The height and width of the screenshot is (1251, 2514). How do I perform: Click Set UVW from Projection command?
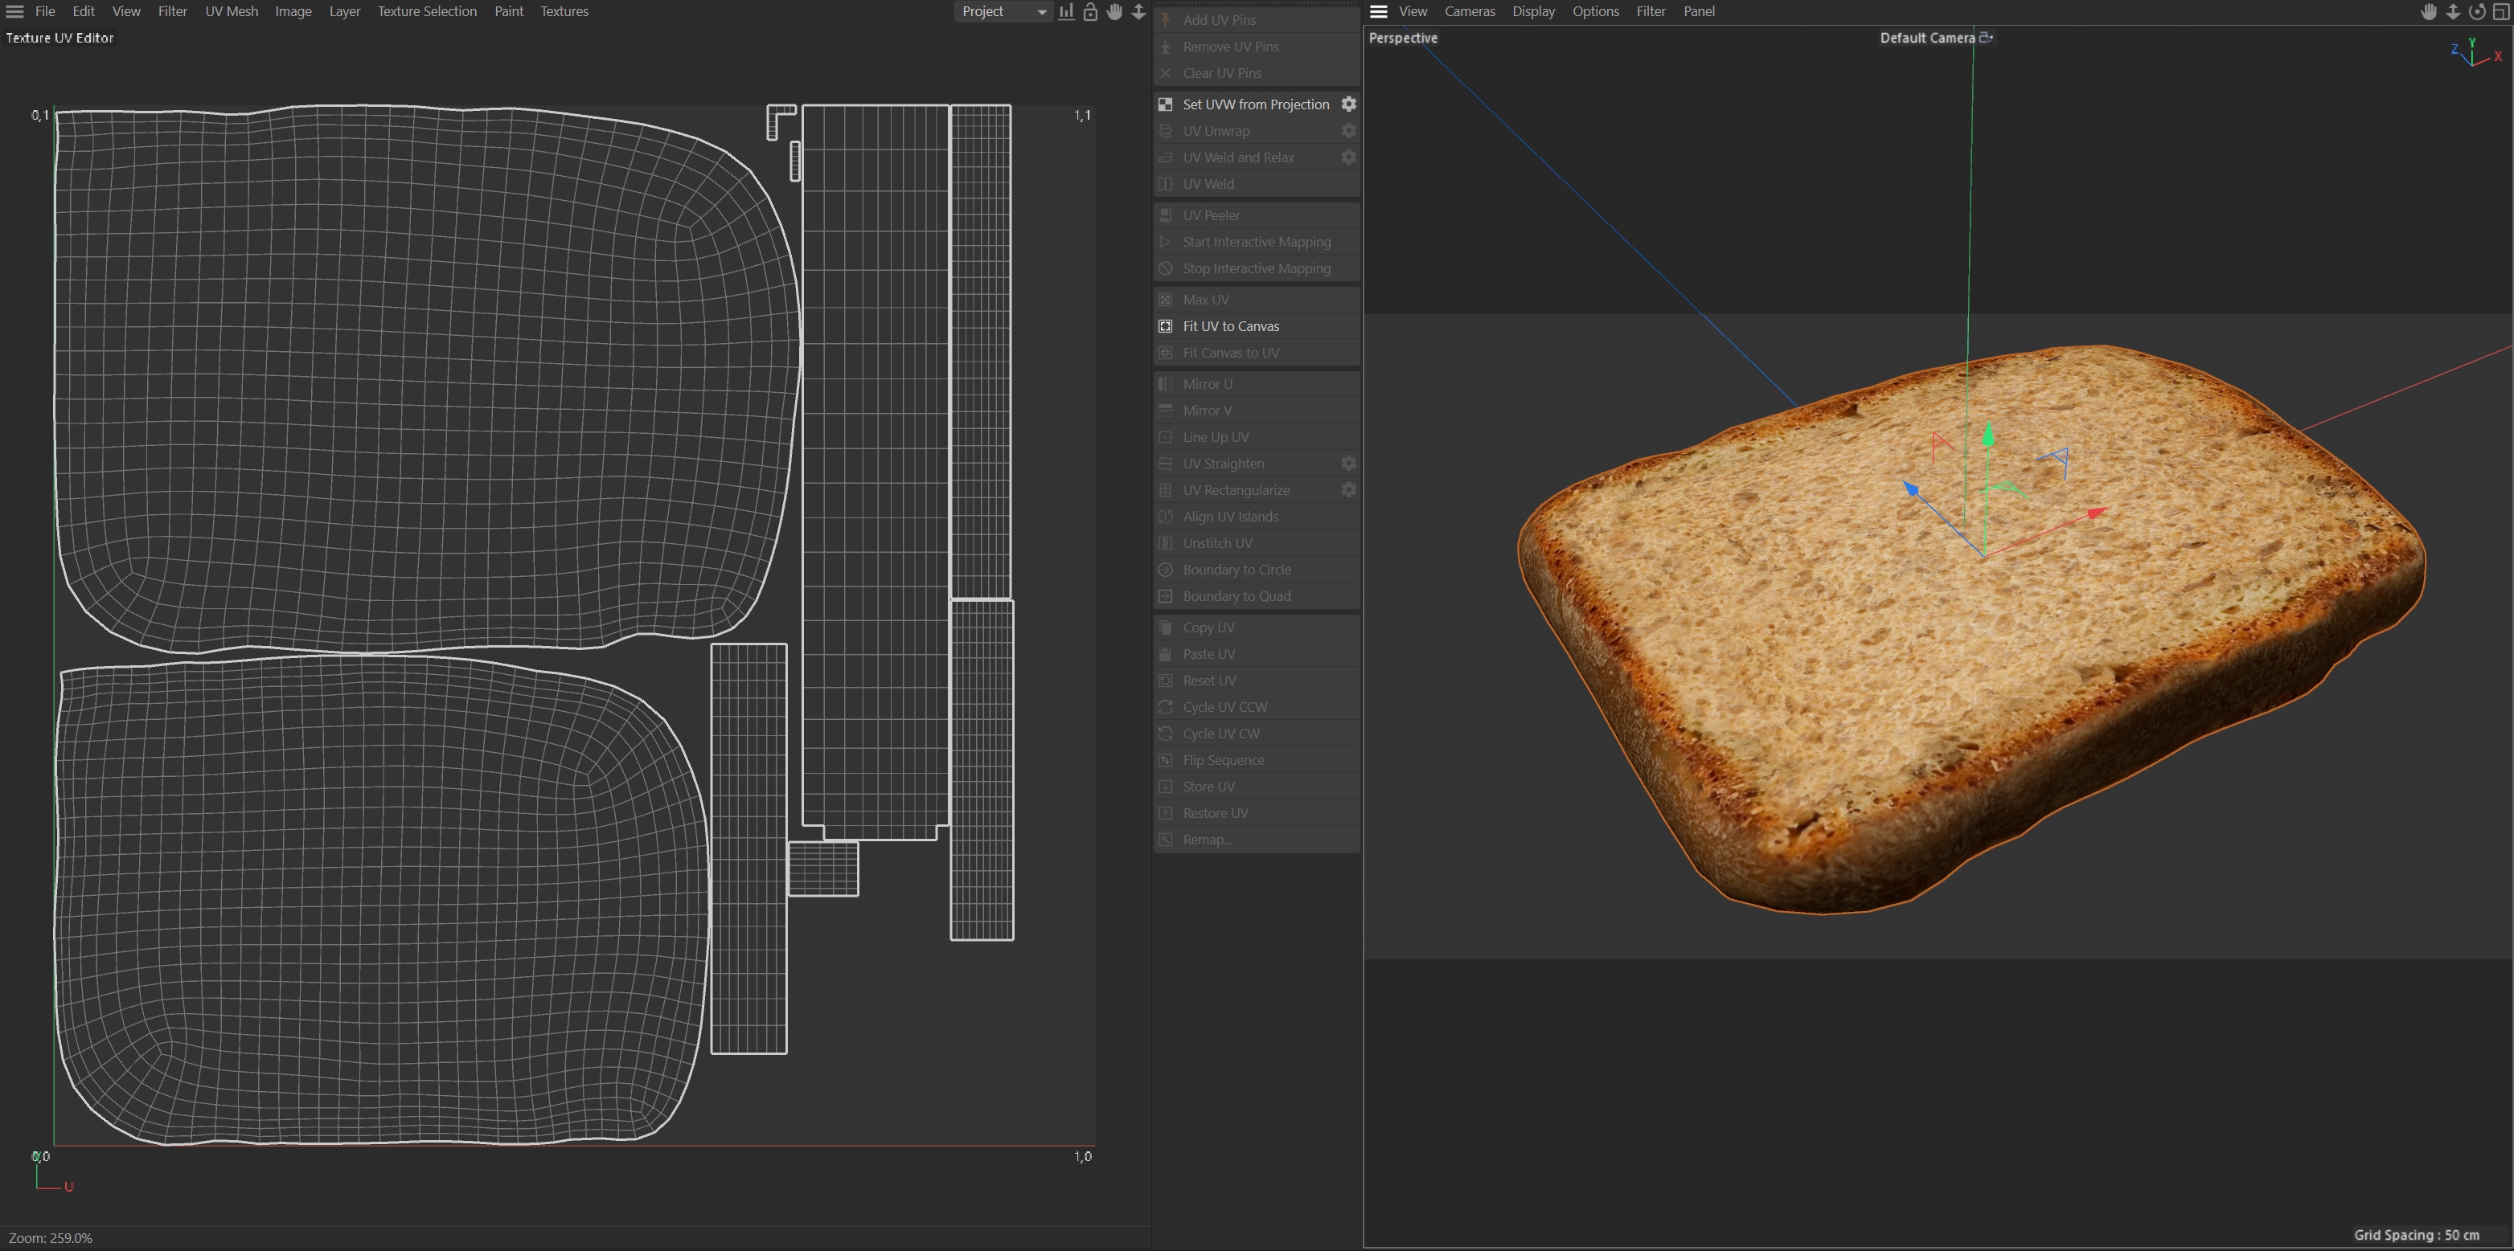coord(1255,104)
